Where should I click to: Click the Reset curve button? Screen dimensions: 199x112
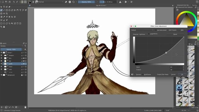[175, 34]
